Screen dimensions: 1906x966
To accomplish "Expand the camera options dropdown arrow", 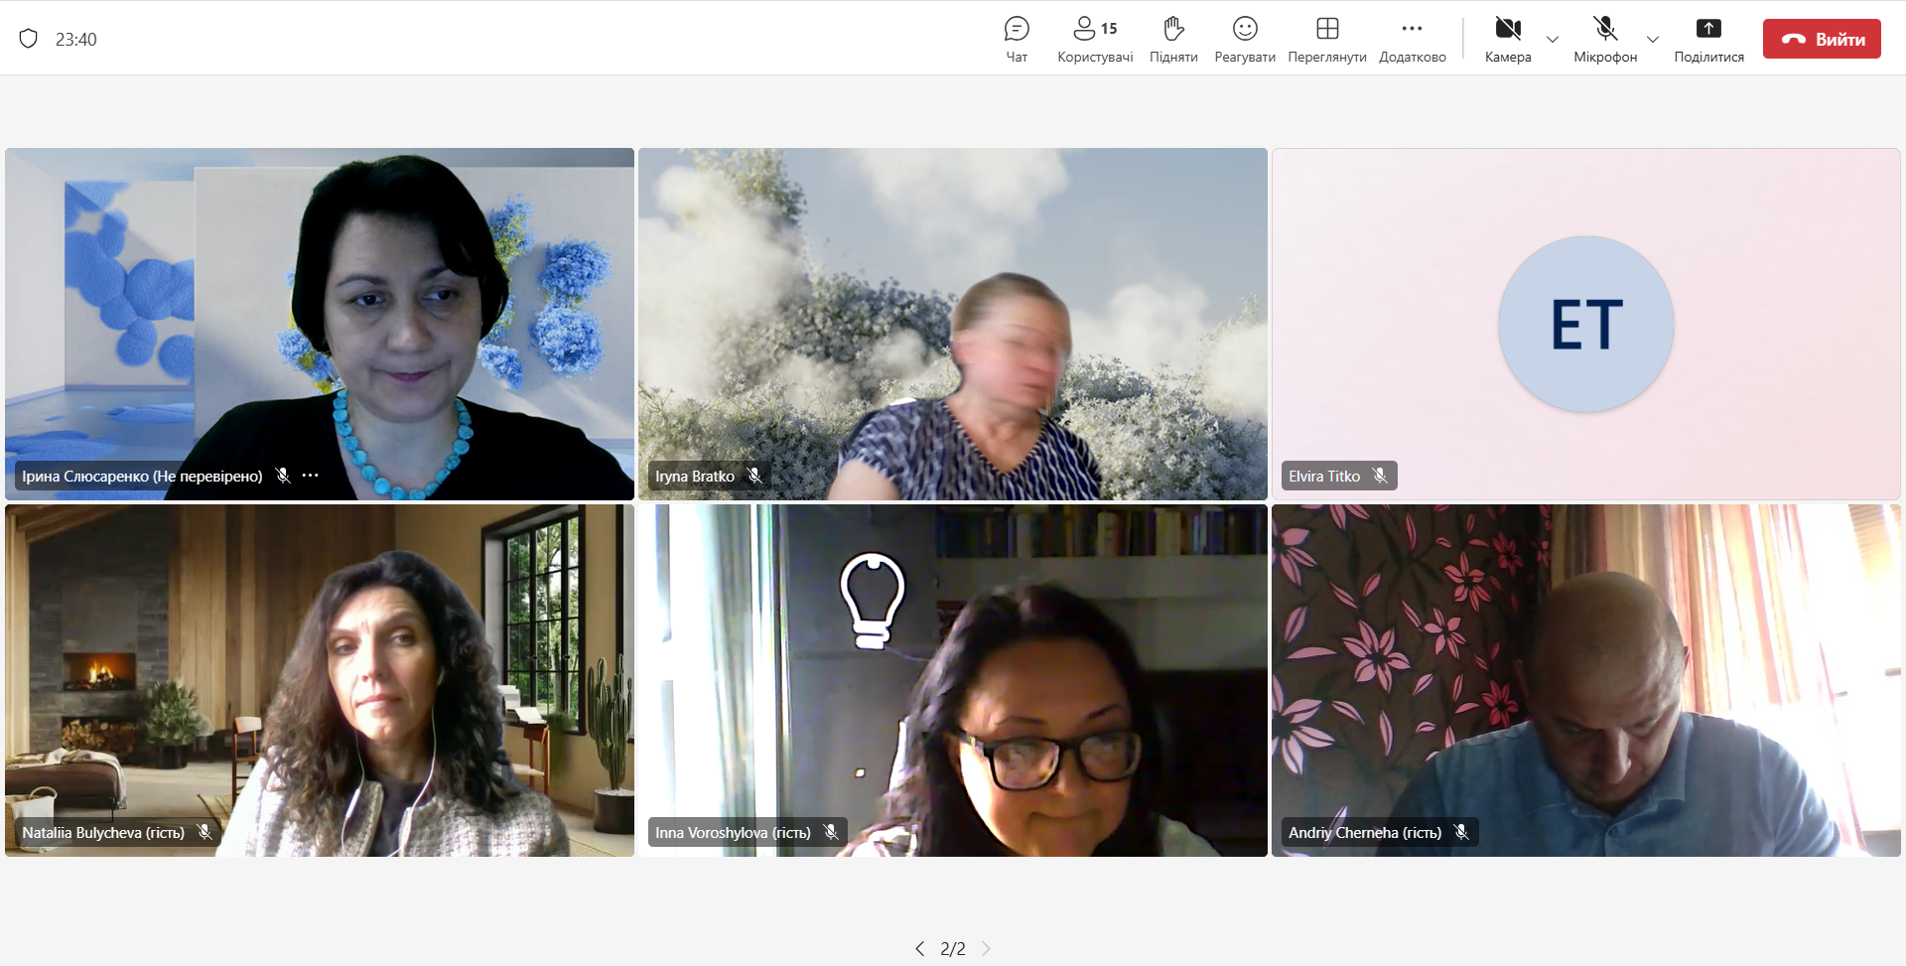I will coord(1553,40).
